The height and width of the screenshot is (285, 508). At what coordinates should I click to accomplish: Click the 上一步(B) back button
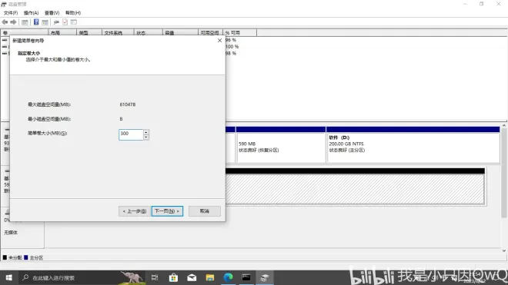click(135, 211)
